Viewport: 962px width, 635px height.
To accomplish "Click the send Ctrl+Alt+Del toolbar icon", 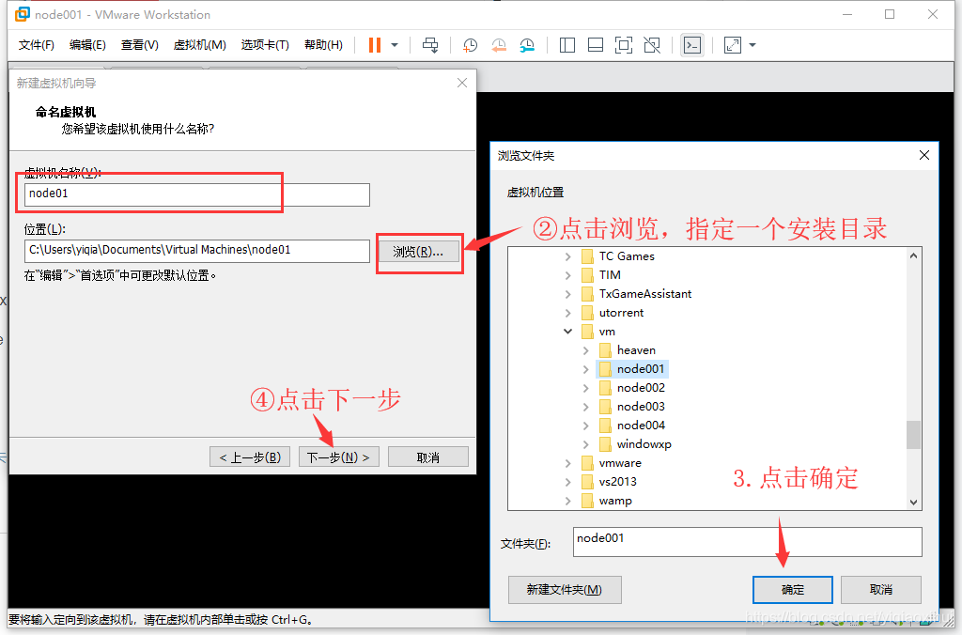I will [430, 45].
